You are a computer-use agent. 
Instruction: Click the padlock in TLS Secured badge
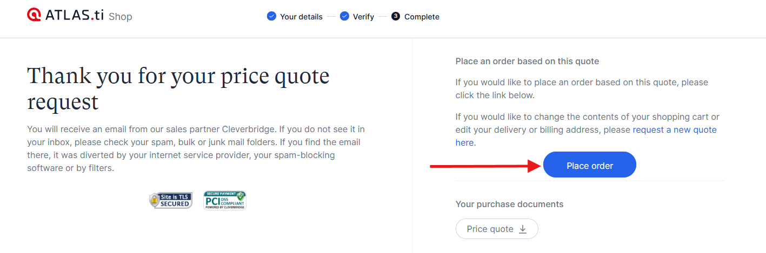pyautogui.click(x=155, y=201)
